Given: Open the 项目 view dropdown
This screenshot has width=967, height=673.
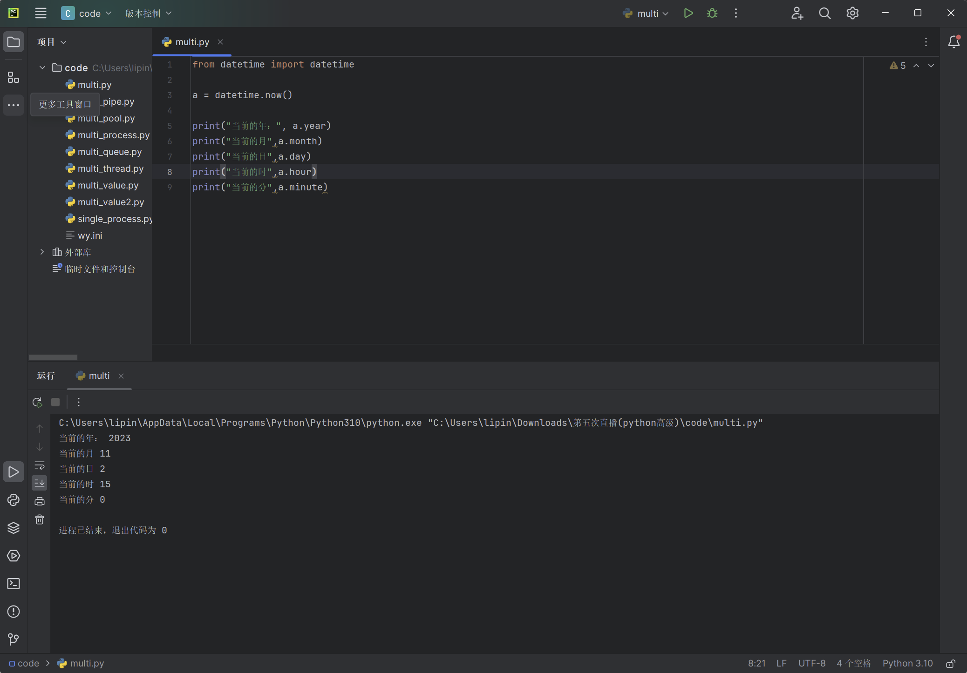Looking at the screenshot, I should pos(52,42).
